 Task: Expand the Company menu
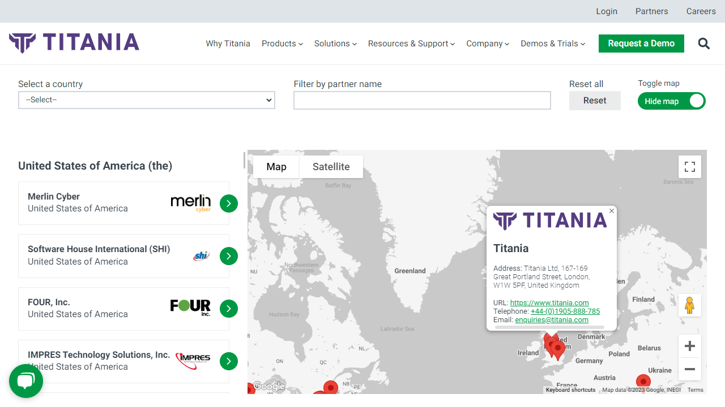488,44
